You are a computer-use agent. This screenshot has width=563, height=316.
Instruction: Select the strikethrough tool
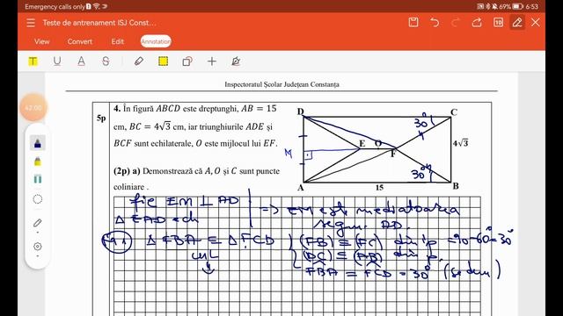pyautogui.click(x=106, y=61)
